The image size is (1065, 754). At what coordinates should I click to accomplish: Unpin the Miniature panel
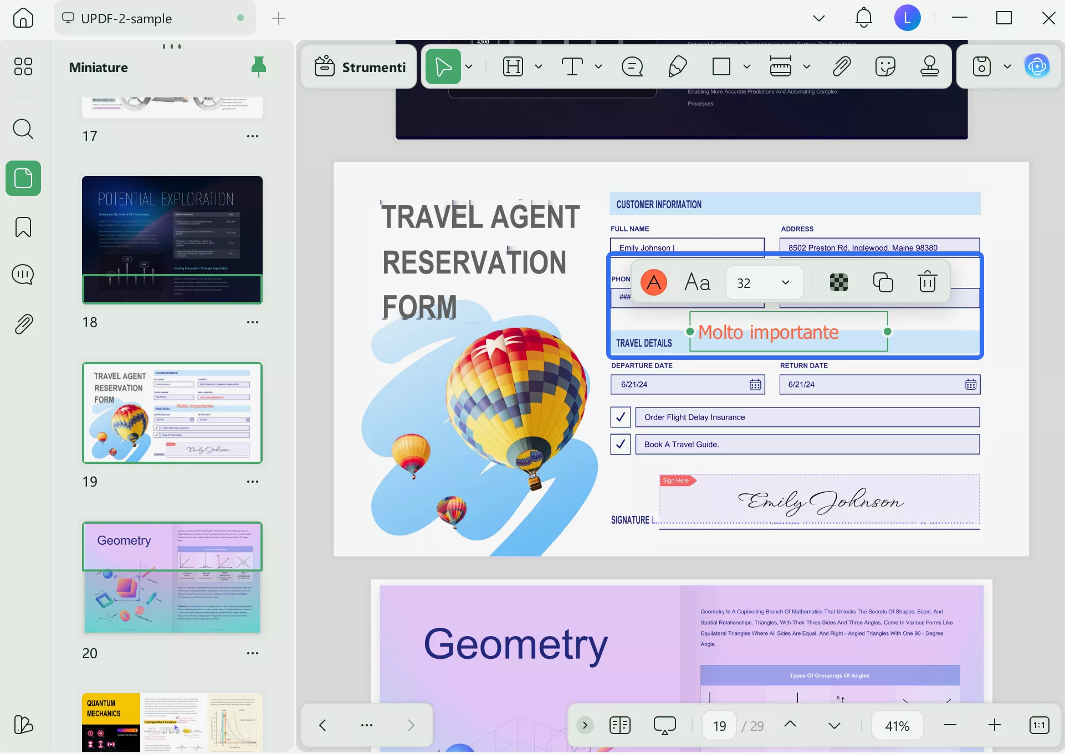(258, 66)
